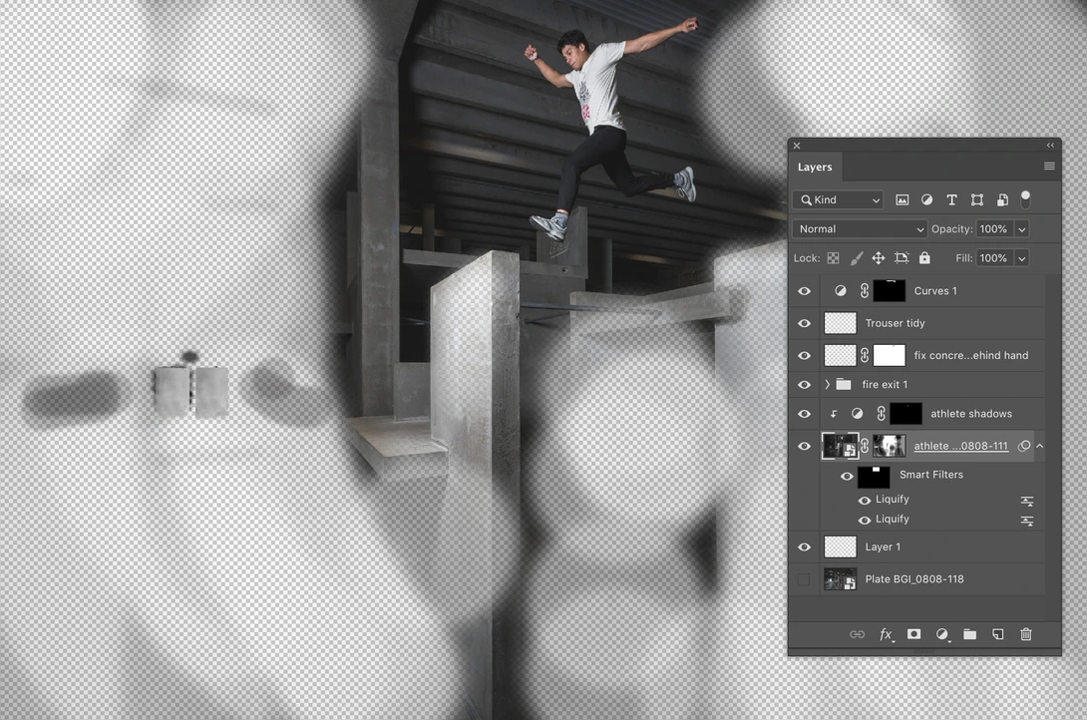Filter layers by smart objects icon
1087x720 pixels.
(1002, 199)
